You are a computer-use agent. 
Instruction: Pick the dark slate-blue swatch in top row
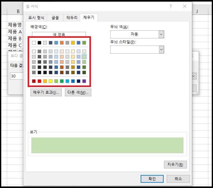51,43
